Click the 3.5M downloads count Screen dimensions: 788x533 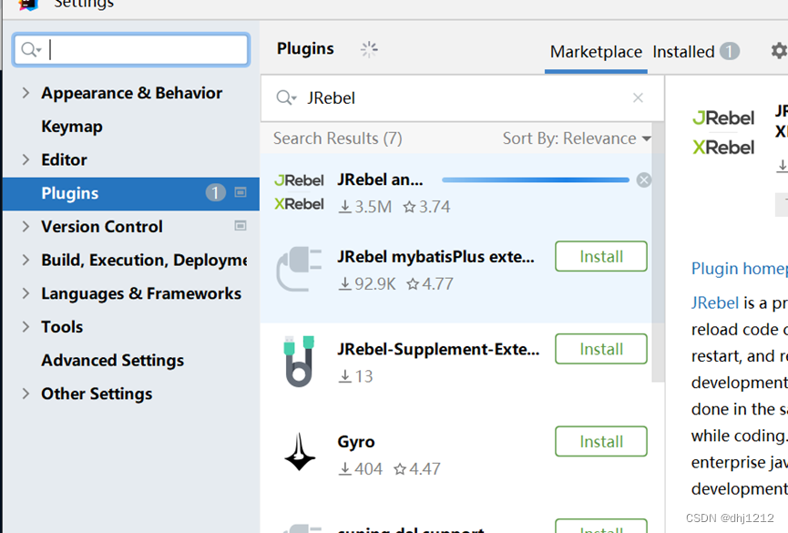(365, 207)
